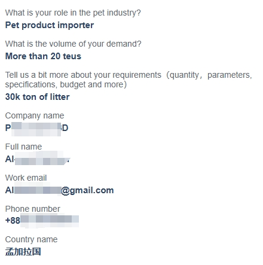Screen dimensions: 263x265
Task: Select the 'More than 20 teus' answer
Action: point(43,56)
